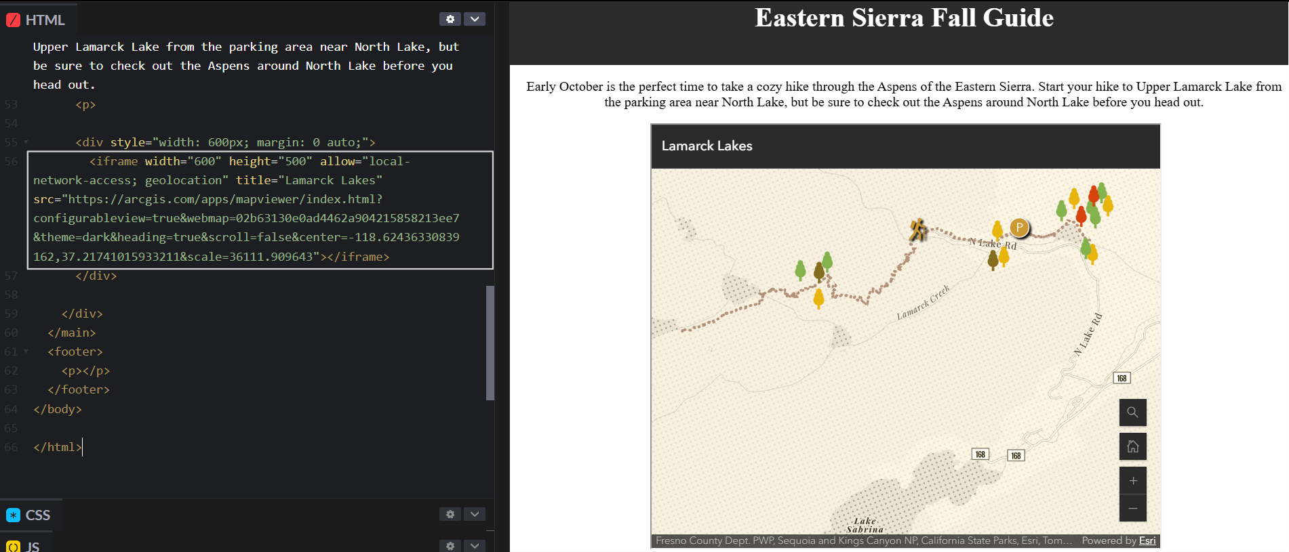1289x552 pixels.
Task: Click the div style width line in code
Action: coord(225,142)
